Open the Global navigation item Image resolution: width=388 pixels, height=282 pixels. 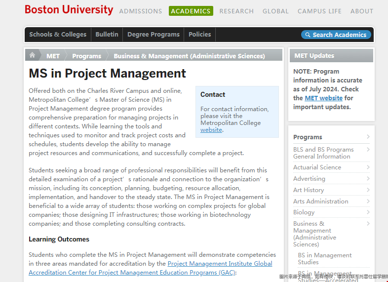pyautogui.click(x=275, y=11)
